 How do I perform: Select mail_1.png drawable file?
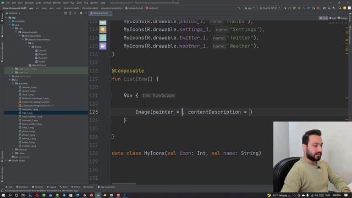[26, 113]
